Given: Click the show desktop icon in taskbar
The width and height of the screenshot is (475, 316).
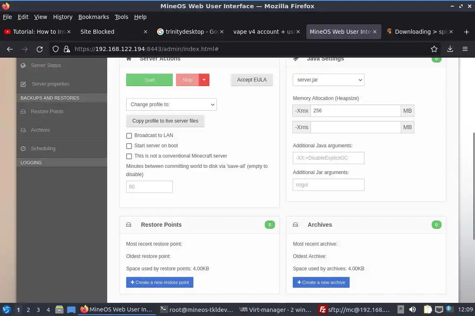Looking at the screenshot, I should point(71,310).
